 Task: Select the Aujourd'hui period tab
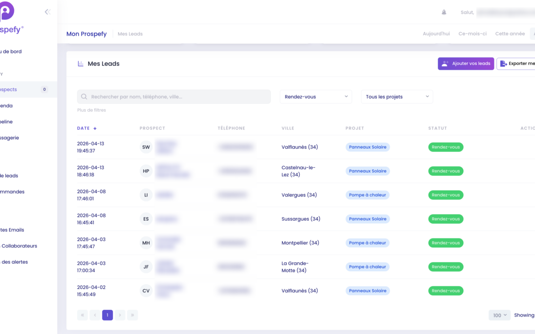pyautogui.click(x=436, y=34)
